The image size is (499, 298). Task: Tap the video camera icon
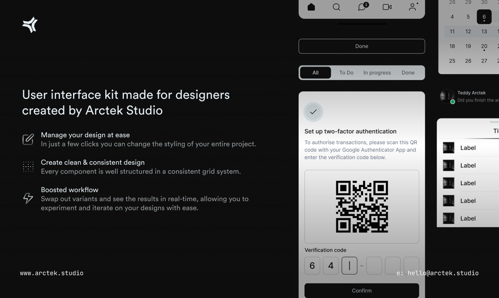[387, 7]
